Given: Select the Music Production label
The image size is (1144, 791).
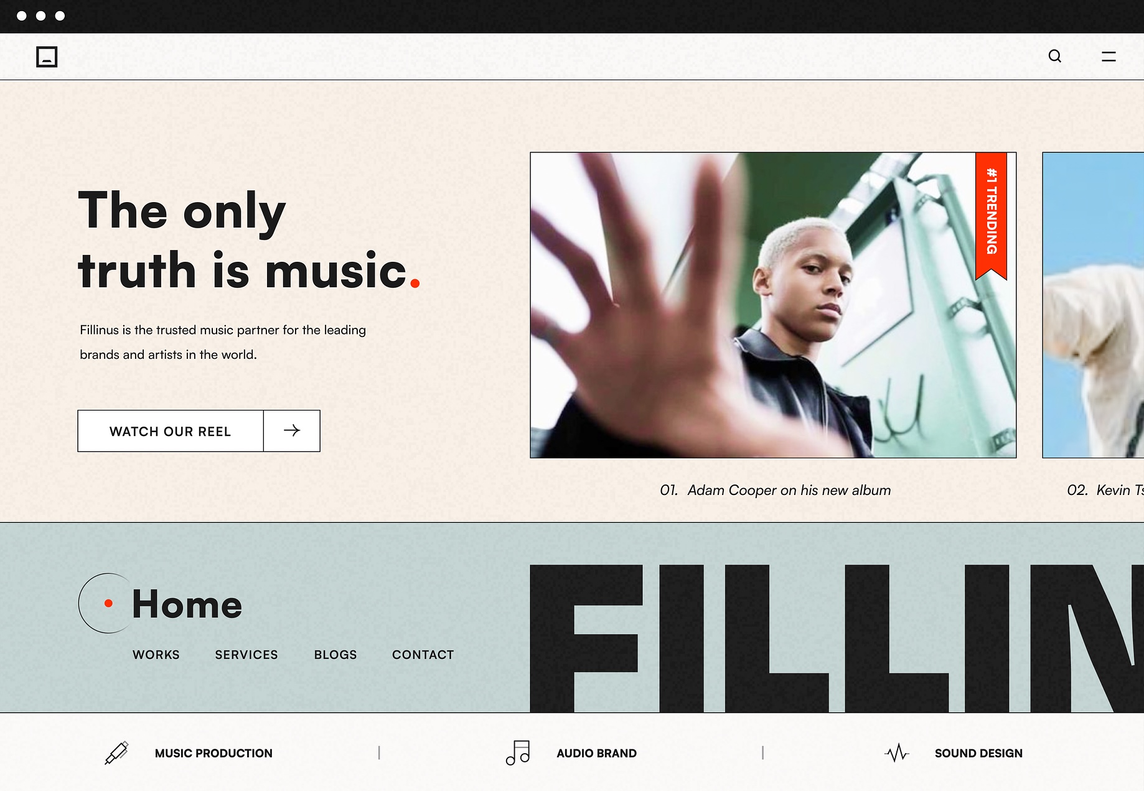Looking at the screenshot, I should coord(213,753).
